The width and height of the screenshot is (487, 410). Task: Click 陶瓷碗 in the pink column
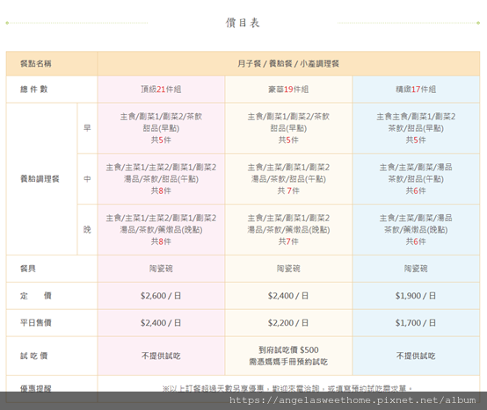point(161,269)
